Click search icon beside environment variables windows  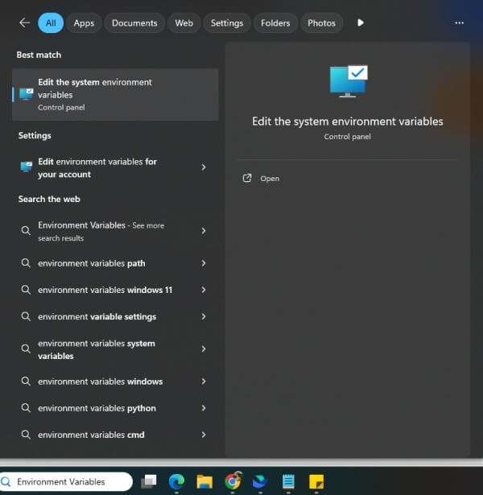26,382
